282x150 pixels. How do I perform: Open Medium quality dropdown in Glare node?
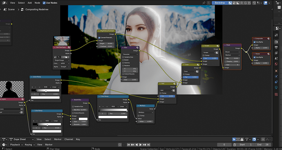tap(232, 55)
